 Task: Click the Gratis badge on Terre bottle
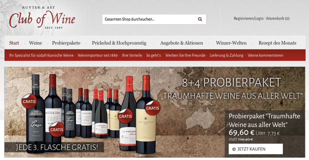pyautogui.click(x=152, y=108)
